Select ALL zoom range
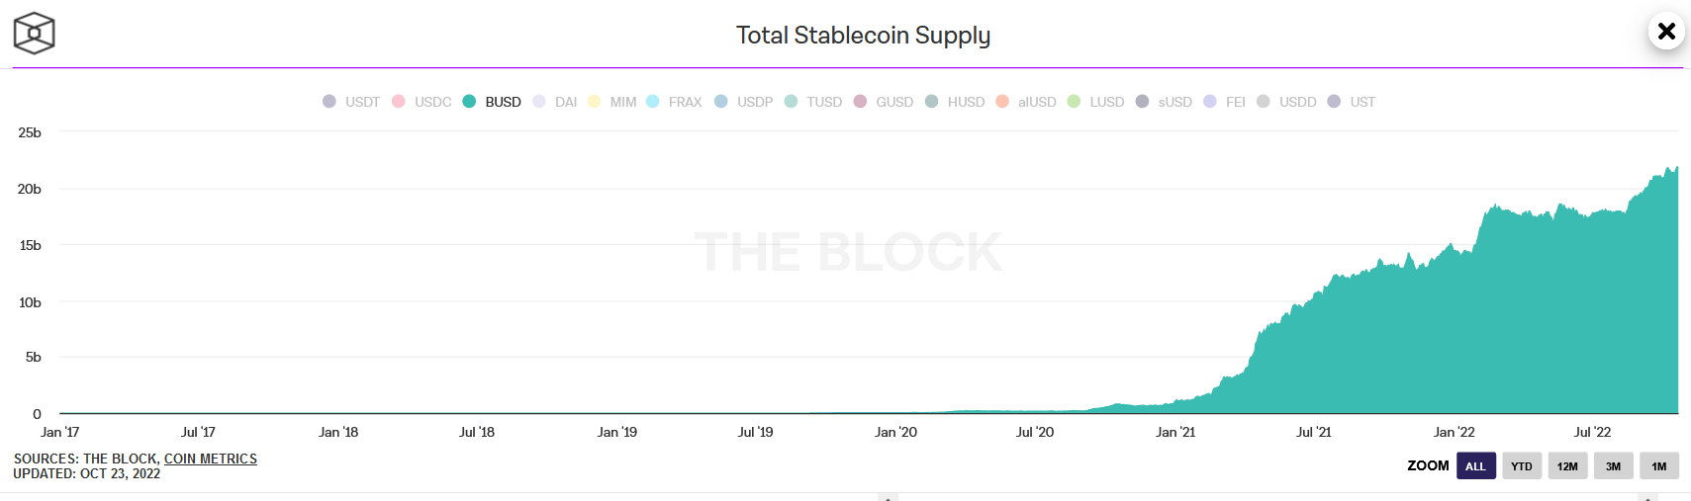Screen dimensions: 1691x501 1475,466
